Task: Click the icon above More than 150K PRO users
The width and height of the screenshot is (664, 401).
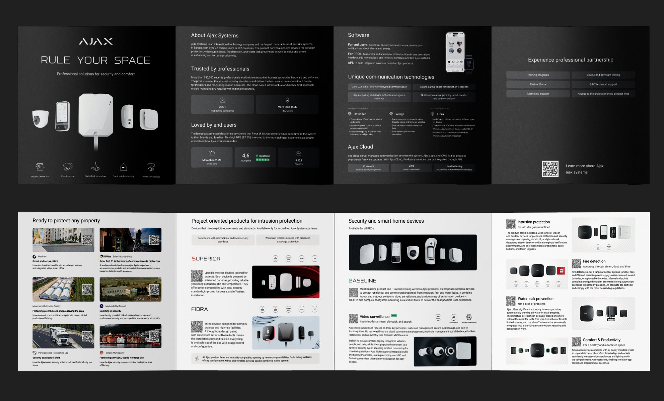Action: [x=287, y=100]
